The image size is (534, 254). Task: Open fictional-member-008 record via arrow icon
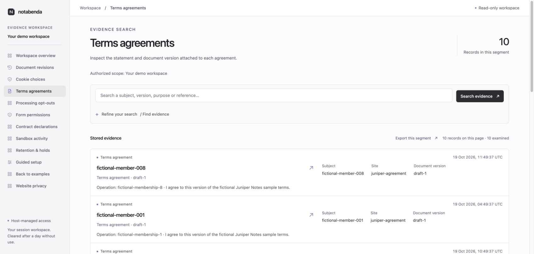click(x=311, y=168)
